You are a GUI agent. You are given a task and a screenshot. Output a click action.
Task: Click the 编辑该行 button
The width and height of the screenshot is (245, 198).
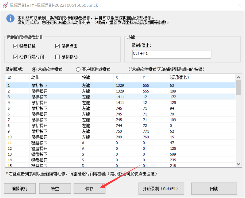click(x=19, y=189)
